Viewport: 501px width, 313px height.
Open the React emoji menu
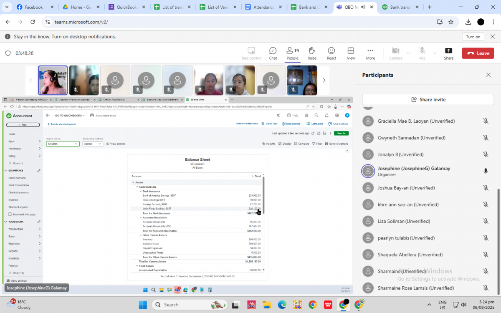331,53
